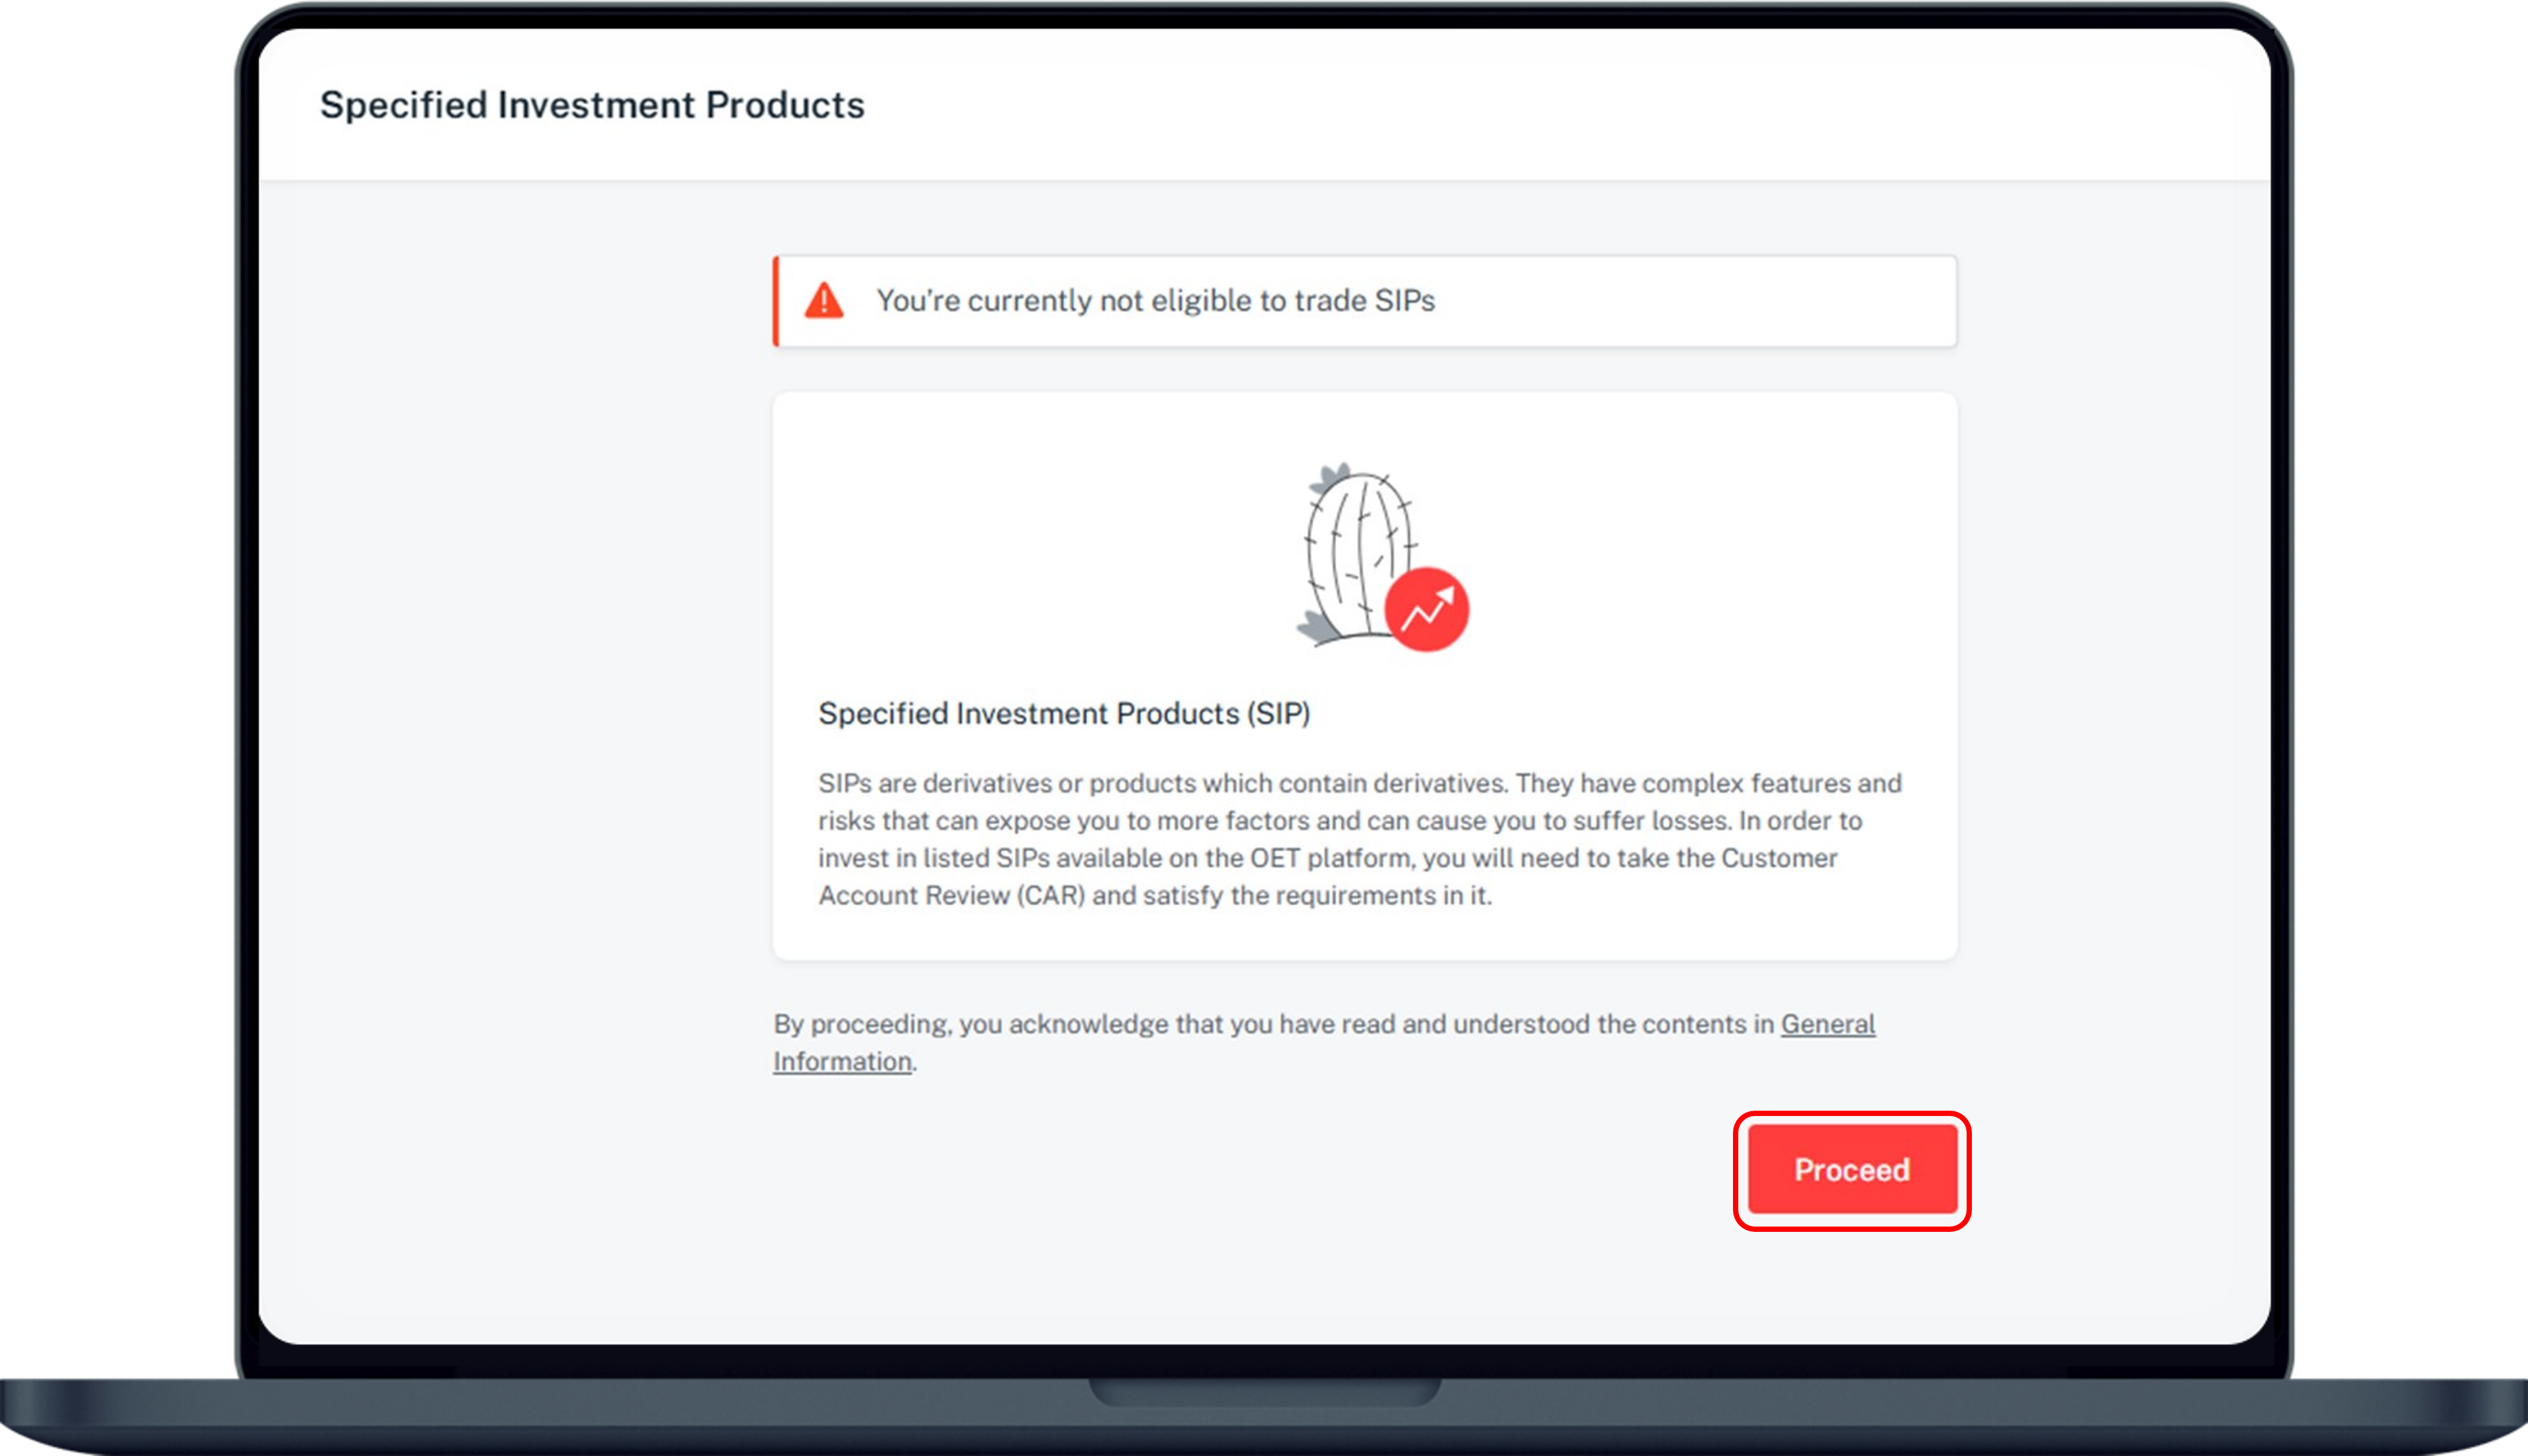2528x1456 pixels.
Task: Click the "not eligible to trade SIPs" alert text
Action: click(1155, 301)
